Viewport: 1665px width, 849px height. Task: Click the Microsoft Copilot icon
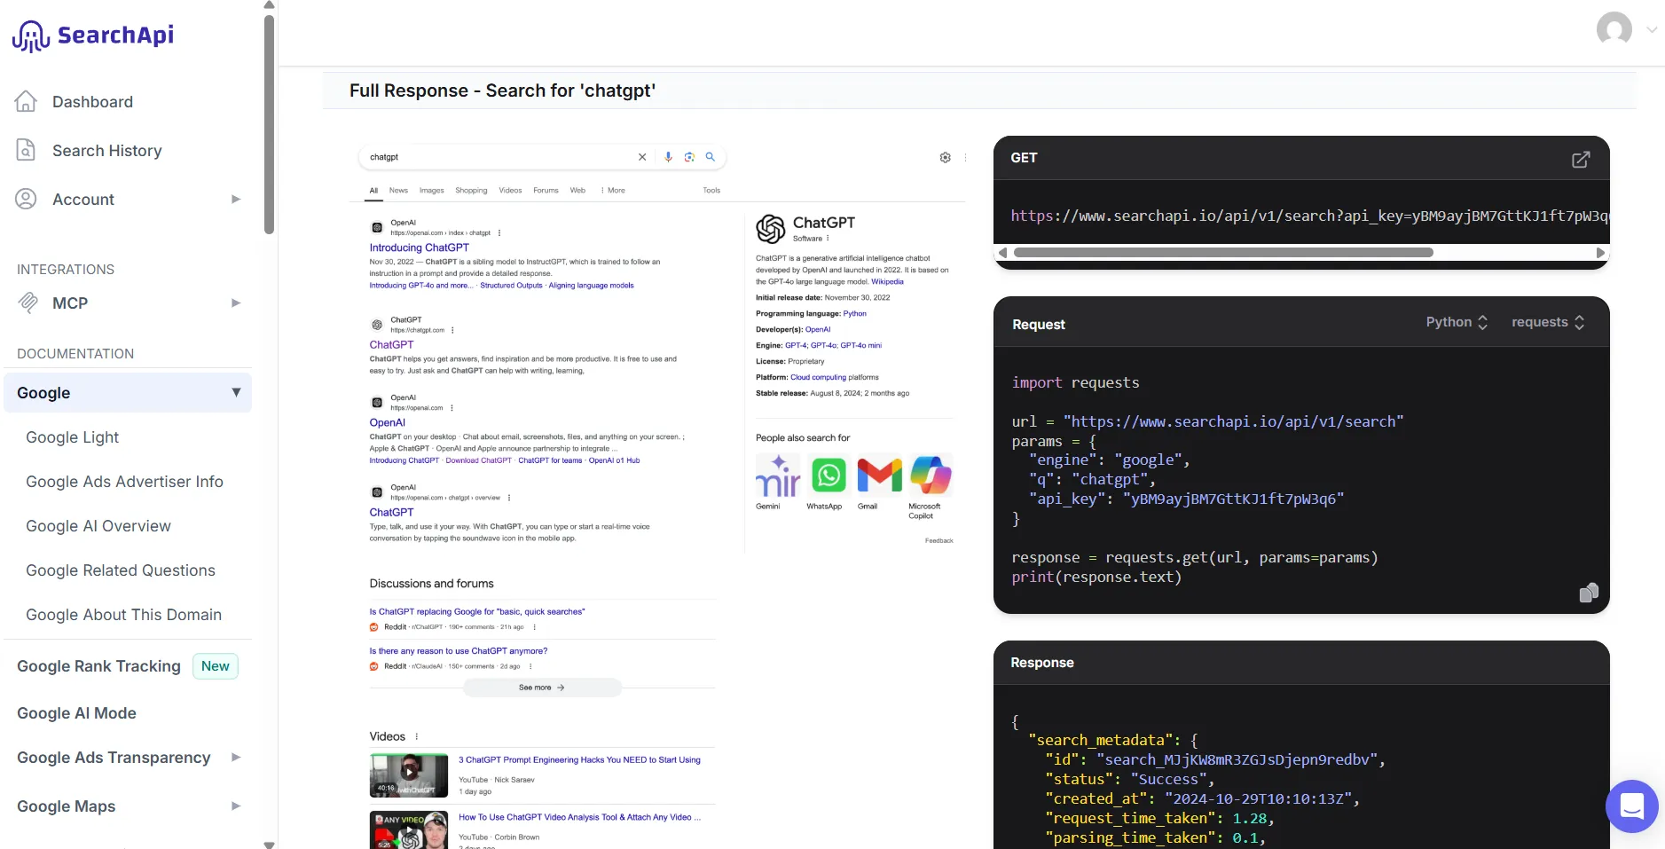pos(931,476)
